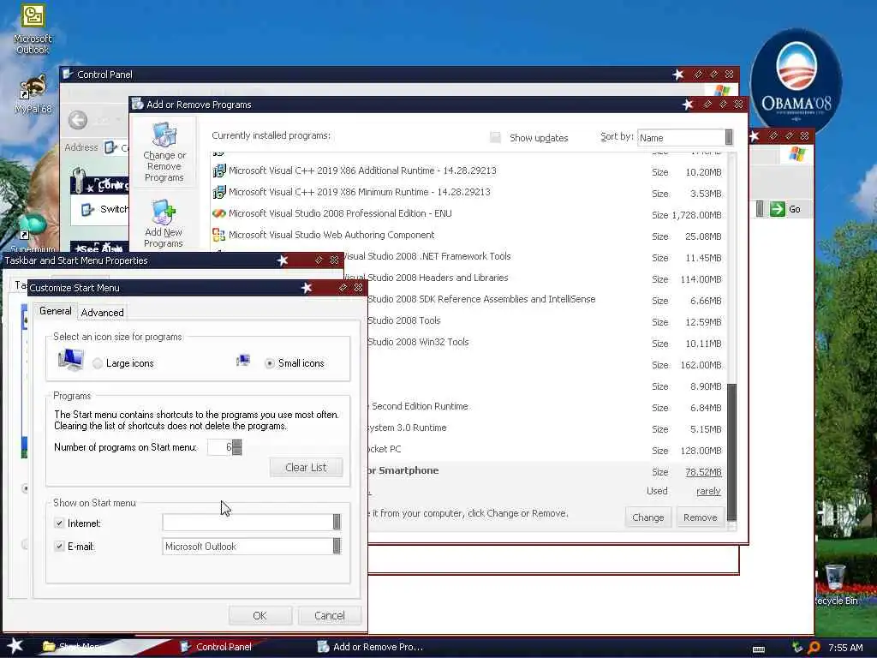This screenshot has height=658, width=877.
Task: Switch to the General tab
Action: pos(56,311)
